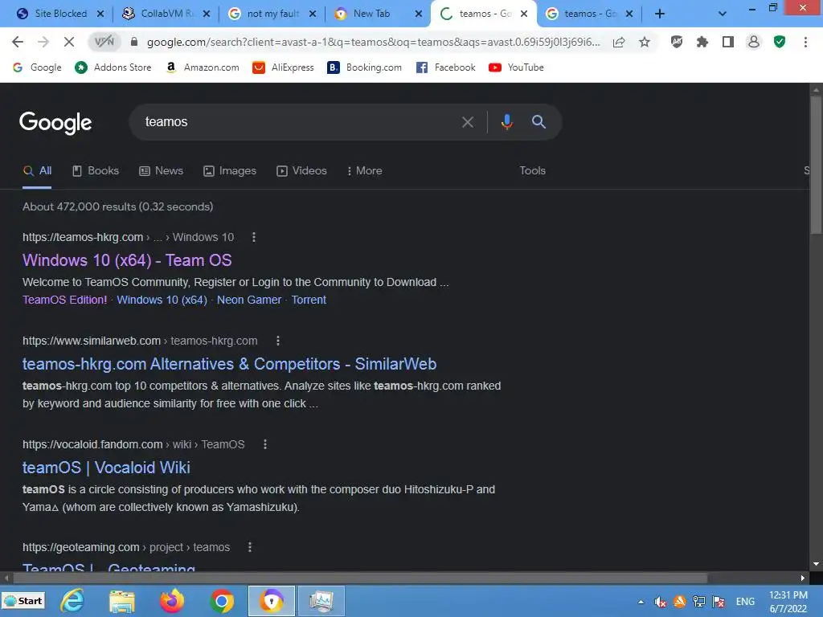Screen dimensions: 823x617
Task: Open Google bookmark shortcut
Action: click(37, 67)
